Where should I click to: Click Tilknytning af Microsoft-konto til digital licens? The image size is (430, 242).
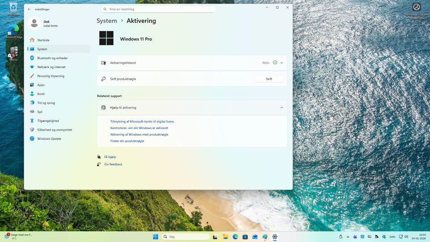142,121
